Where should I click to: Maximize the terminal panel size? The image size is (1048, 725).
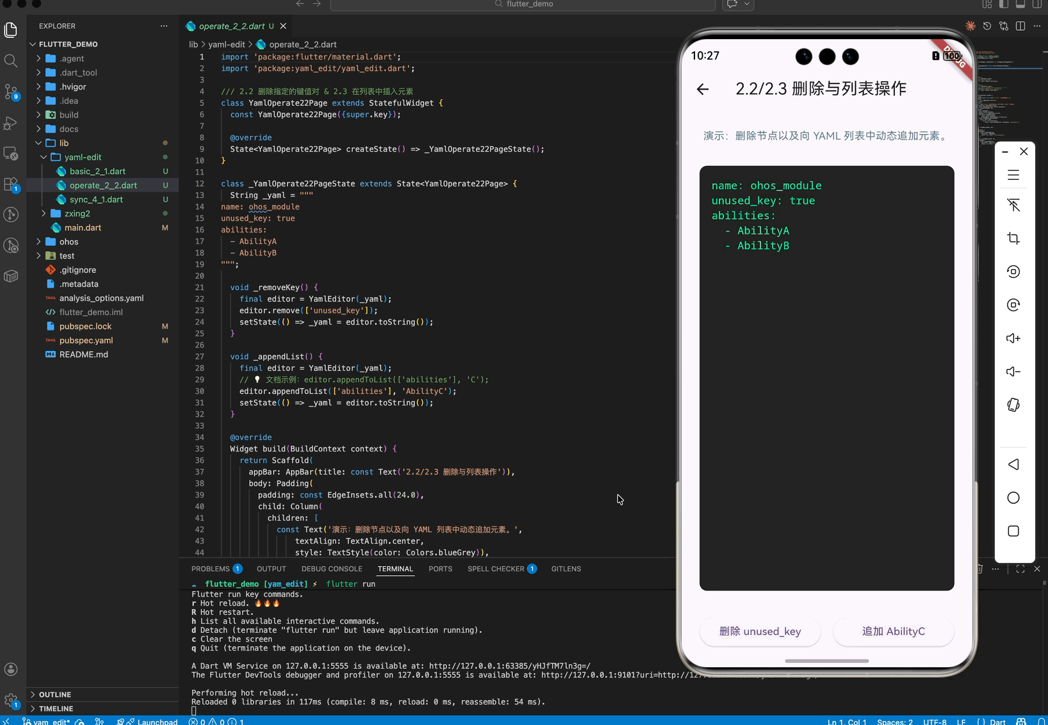click(x=1020, y=569)
